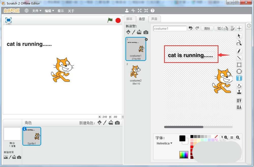Toggle the stage full screen mode
Viewport: 254px width, 167px height.
click(x=9, y=20)
